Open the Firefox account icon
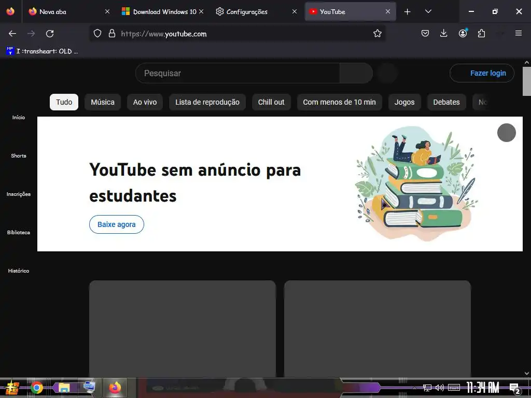The image size is (531, 398). (463, 33)
